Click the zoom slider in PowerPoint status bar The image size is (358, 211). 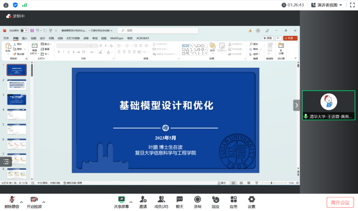coord(274,183)
